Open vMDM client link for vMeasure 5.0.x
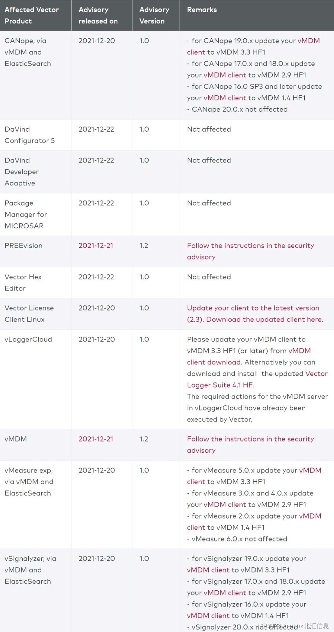 (x=310, y=470)
